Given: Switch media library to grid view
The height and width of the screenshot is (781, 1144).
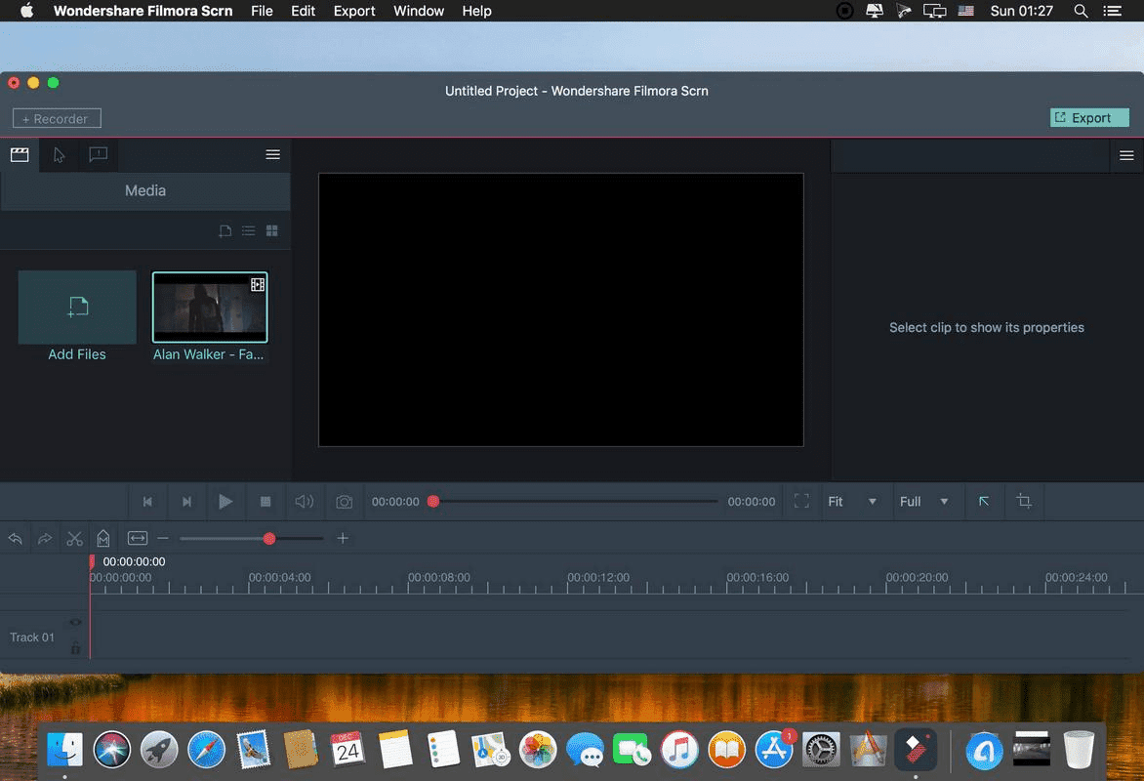Looking at the screenshot, I should 272,230.
